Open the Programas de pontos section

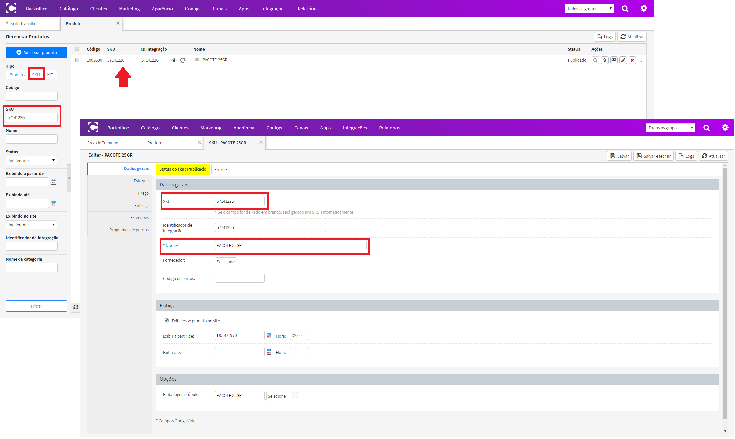120,230
